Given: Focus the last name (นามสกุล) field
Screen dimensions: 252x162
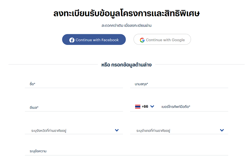Looking at the screenshot, I should (x=179, y=84).
